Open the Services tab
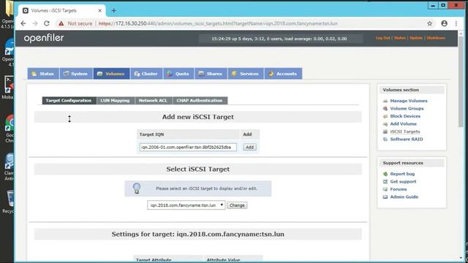The height and width of the screenshot is (263, 468). tap(246, 74)
